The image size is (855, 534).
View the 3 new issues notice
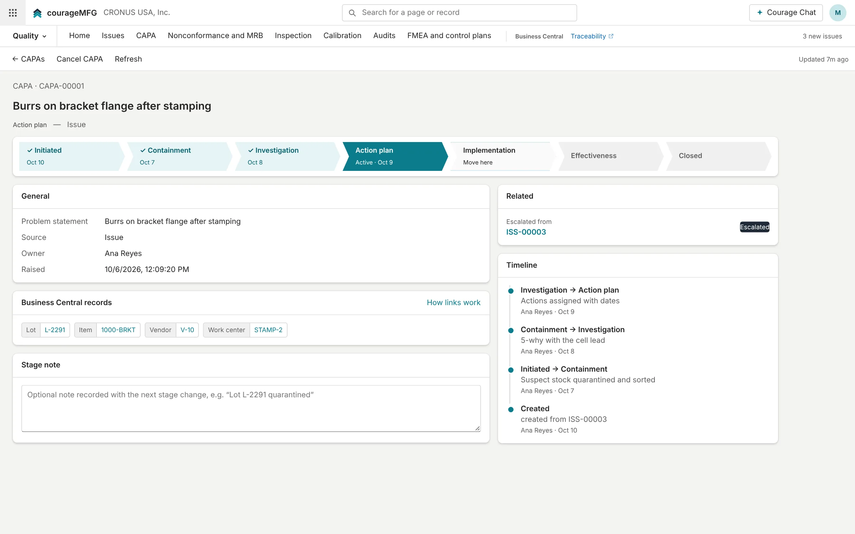click(x=822, y=36)
